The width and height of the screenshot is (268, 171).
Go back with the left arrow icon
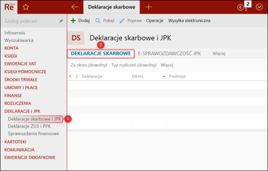75,7
